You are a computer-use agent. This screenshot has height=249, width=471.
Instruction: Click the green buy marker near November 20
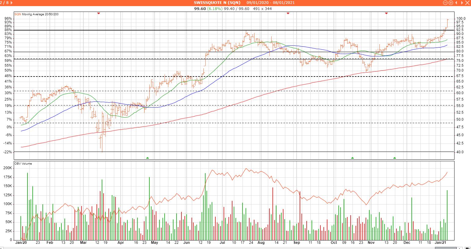[395, 158]
